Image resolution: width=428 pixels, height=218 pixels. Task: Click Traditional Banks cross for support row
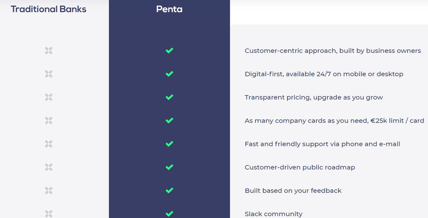pyautogui.click(x=49, y=144)
